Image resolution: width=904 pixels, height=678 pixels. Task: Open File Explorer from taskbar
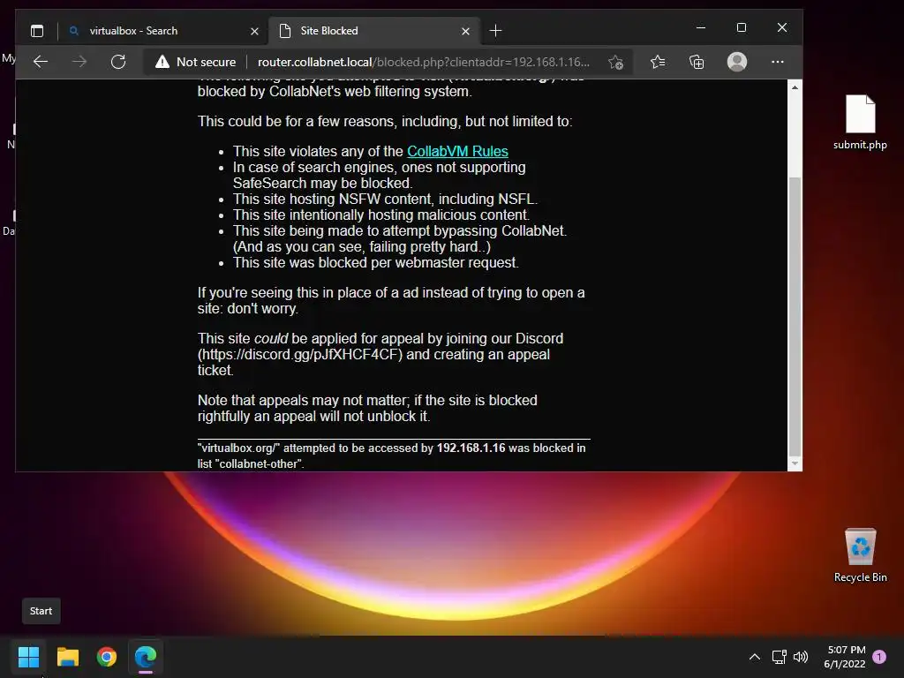click(x=67, y=657)
